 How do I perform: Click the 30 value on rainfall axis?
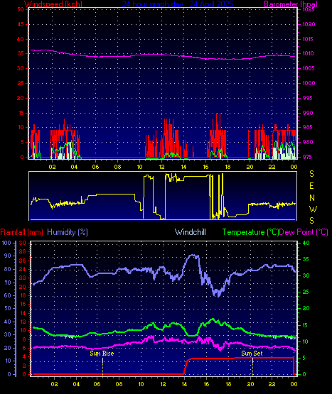coord(23,243)
